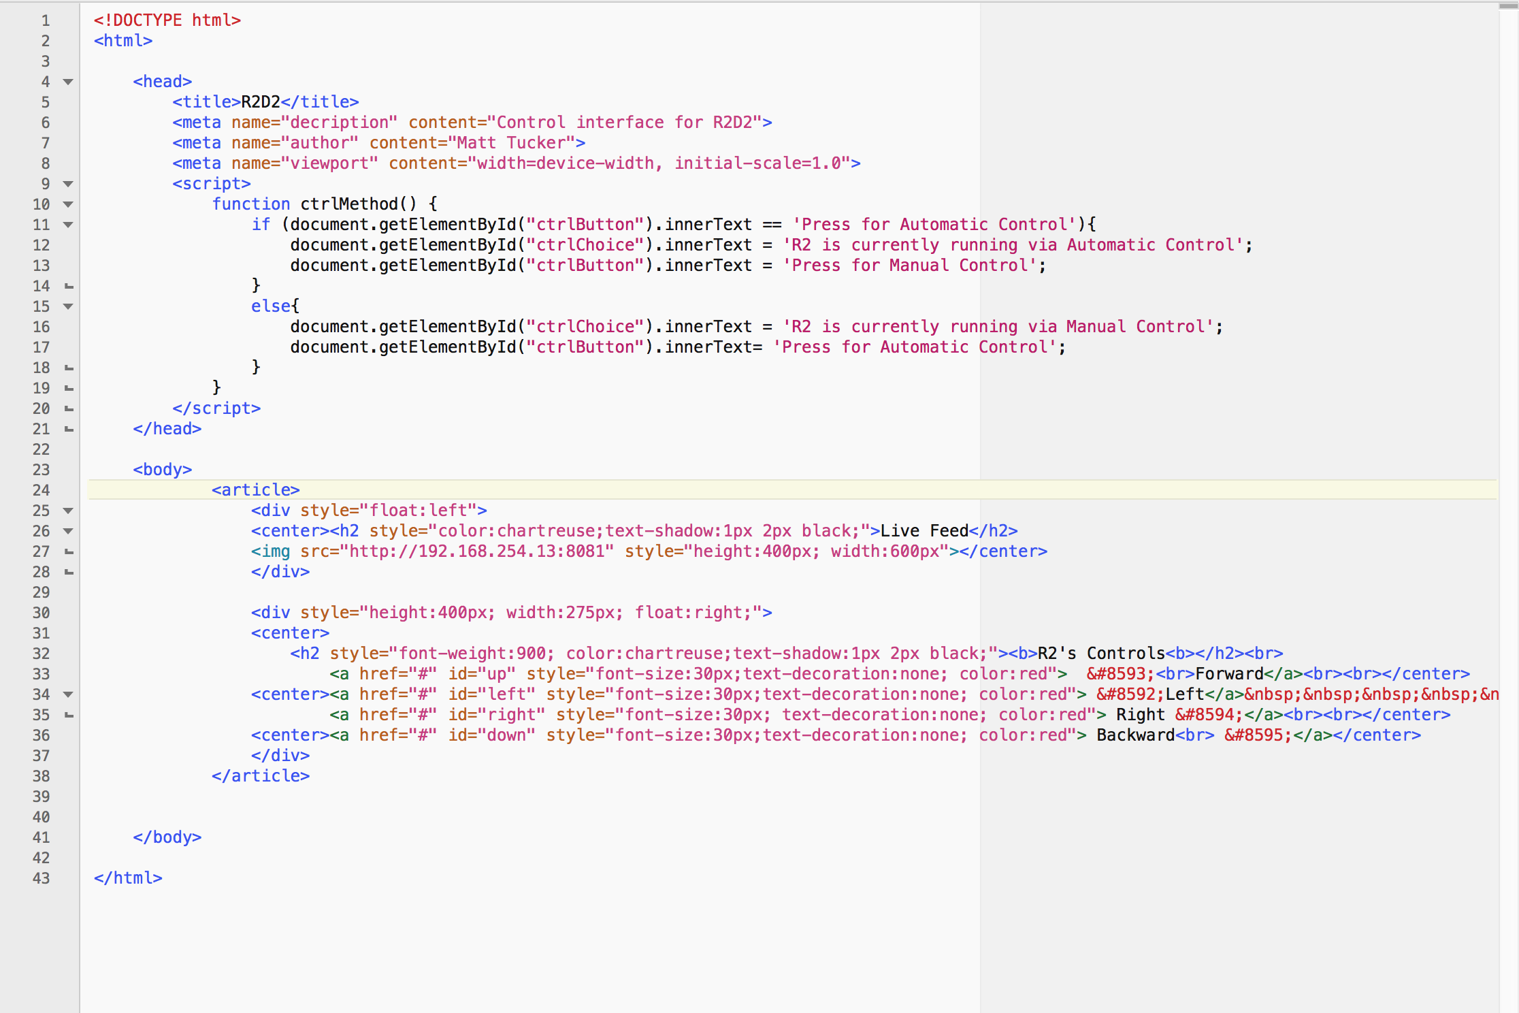Click the 'Press for Manual Control' string
The width and height of the screenshot is (1519, 1013).
(911, 266)
